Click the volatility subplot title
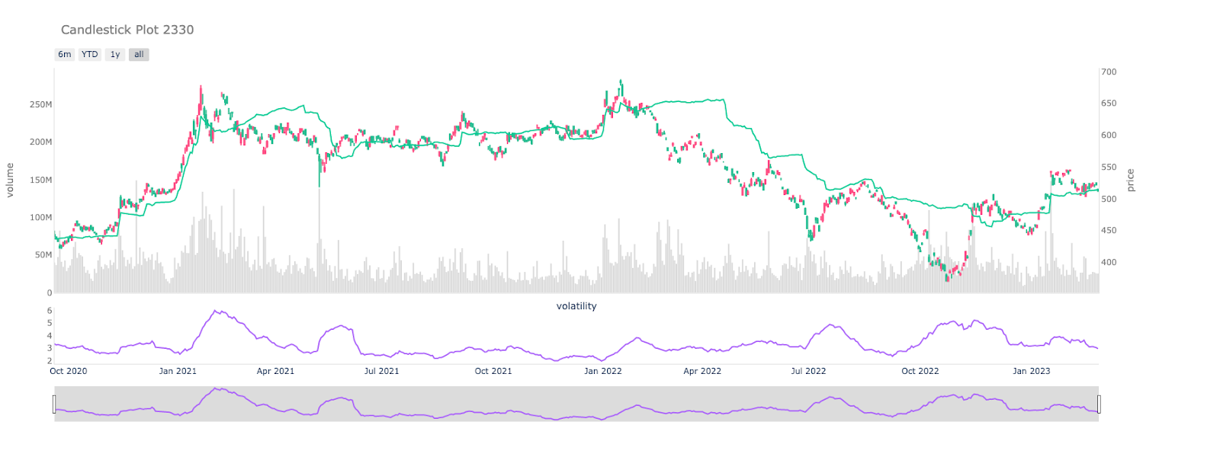The height and width of the screenshot is (476, 1220). click(x=576, y=306)
